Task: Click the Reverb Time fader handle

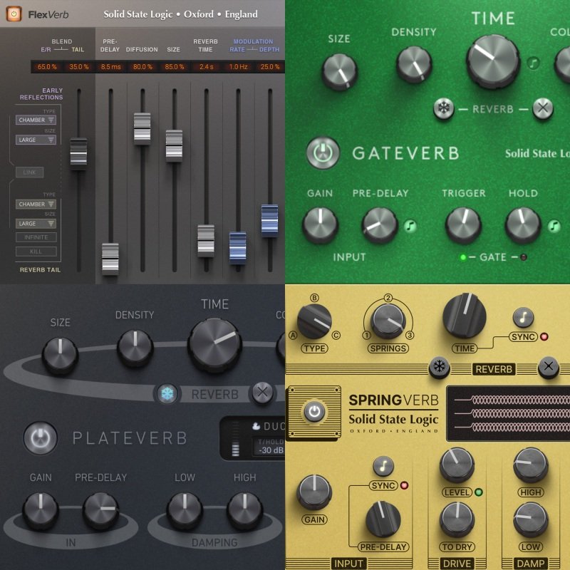Action: pyautogui.click(x=206, y=241)
